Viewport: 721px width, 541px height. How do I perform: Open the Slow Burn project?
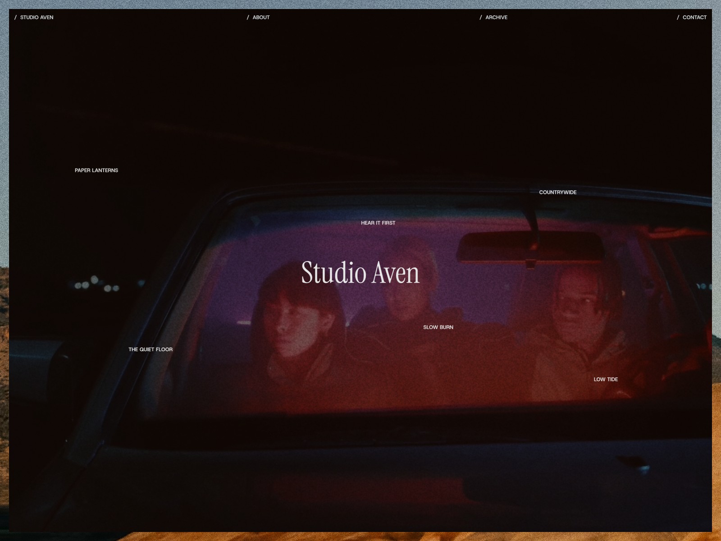438,327
